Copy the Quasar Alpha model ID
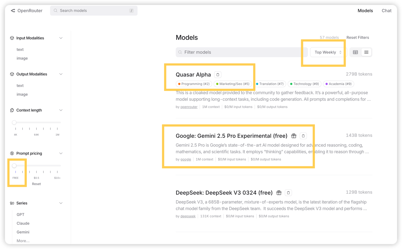Viewport: 402px width, 249px height. pos(218,75)
